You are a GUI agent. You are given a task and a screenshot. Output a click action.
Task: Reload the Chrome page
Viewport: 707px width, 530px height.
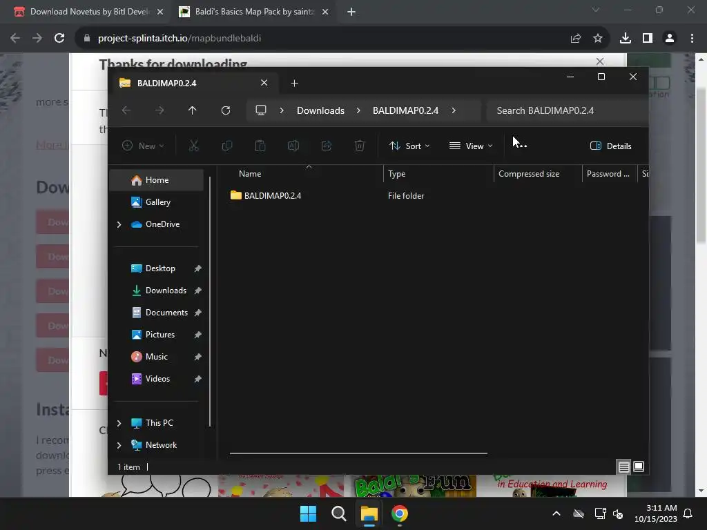pos(59,39)
